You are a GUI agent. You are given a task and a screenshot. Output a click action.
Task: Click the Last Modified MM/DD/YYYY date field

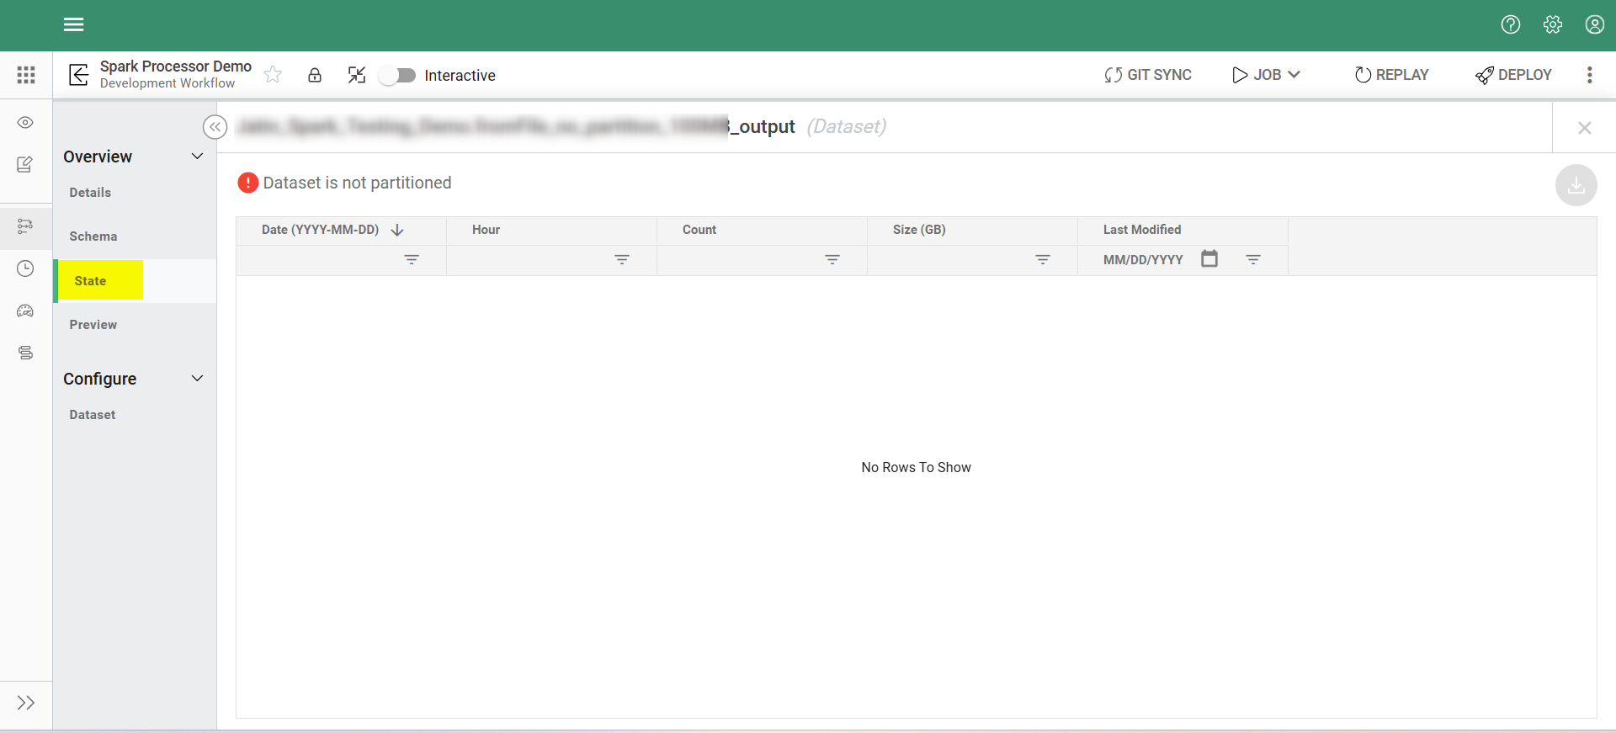1143,260
